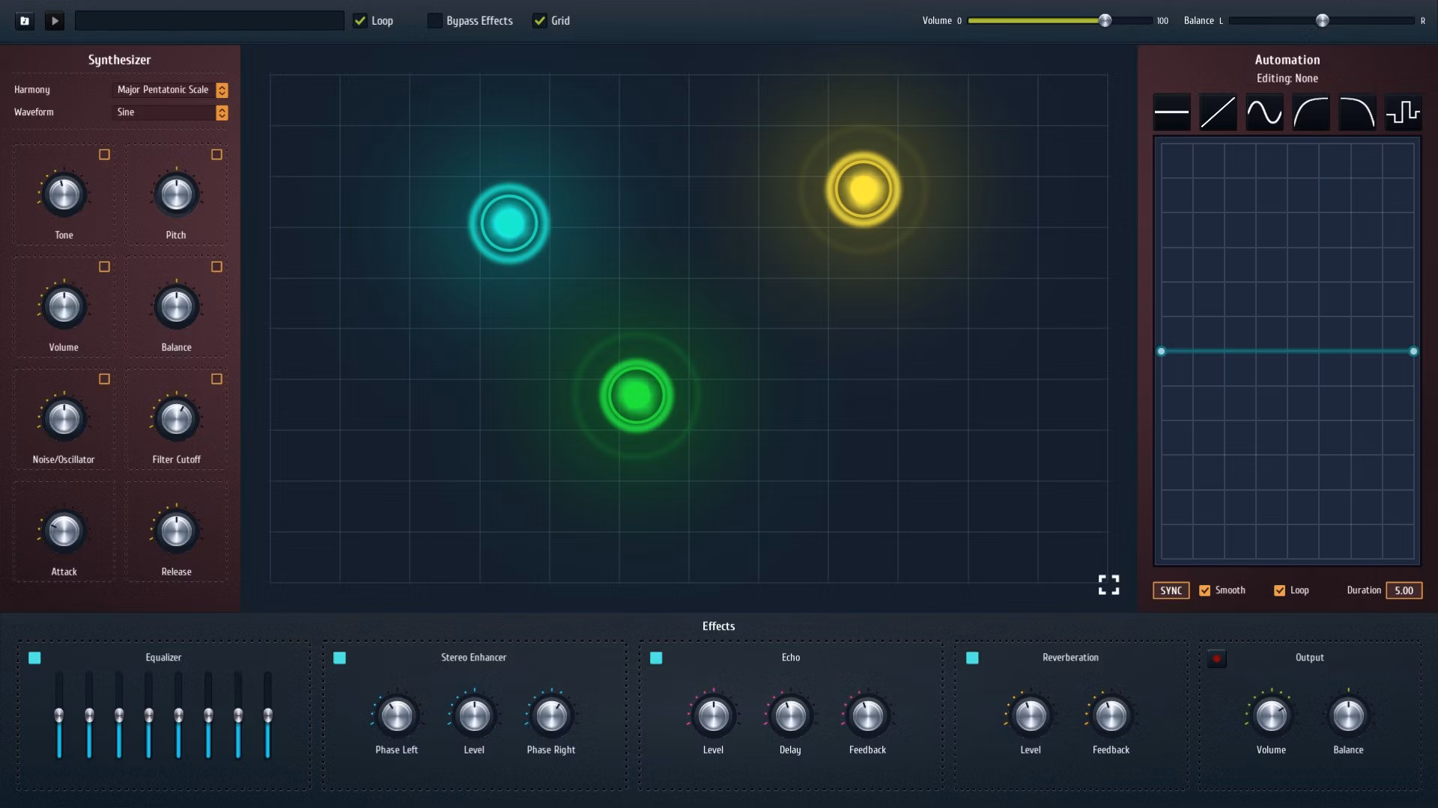Image resolution: width=1438 pixels, height=808 pixels.
Task: Click the Echo Delay knob
Action: pyautogui.click(x=790, y=715)
